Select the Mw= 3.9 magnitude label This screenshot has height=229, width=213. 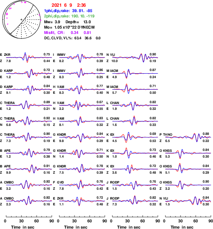tap(52, 22)
